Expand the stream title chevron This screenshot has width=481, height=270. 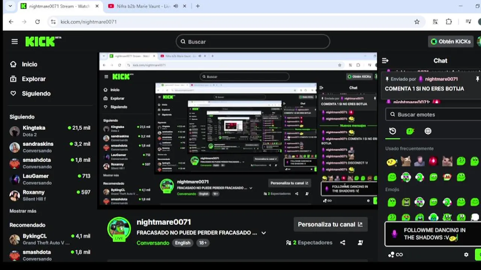coord(263,233)
